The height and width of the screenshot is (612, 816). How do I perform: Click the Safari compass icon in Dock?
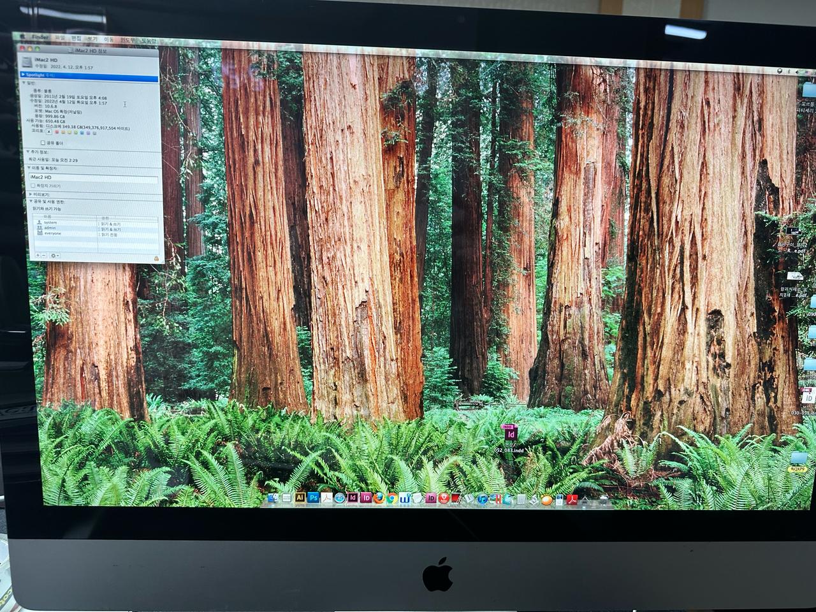[340, 498]
